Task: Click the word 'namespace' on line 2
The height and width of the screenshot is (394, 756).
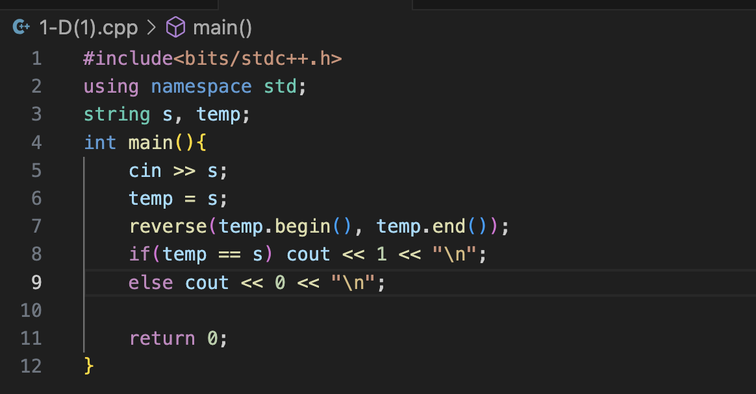Action: tap(201, 87)
